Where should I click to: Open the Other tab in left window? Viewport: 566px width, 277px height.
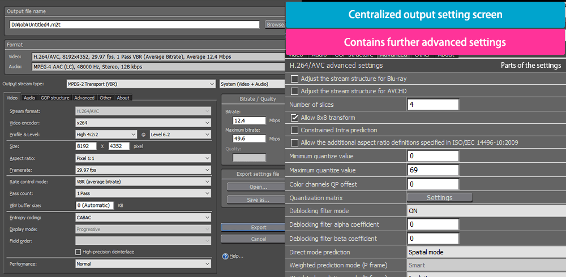(x=106, y=98)
